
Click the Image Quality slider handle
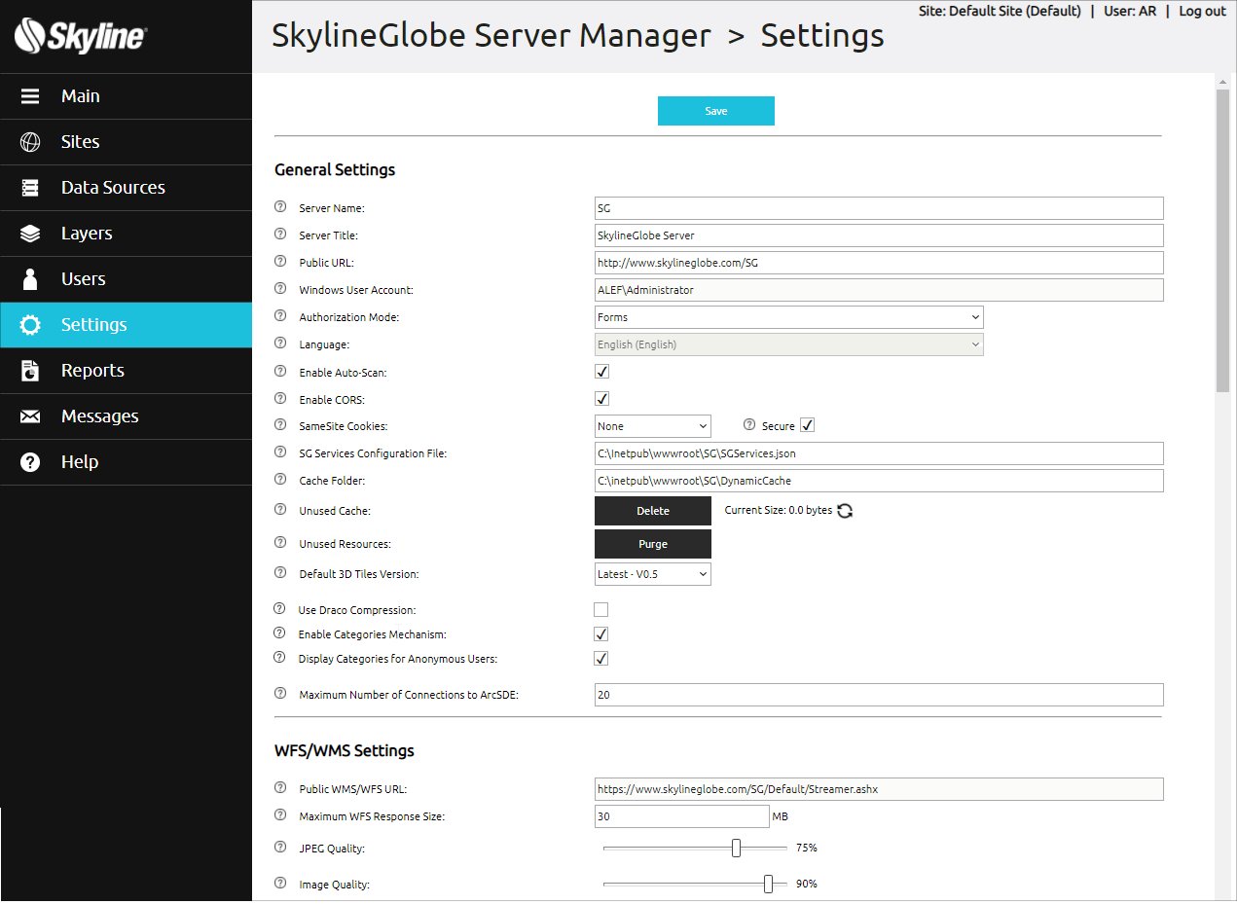pyautogui.click(x=768, y=884)
